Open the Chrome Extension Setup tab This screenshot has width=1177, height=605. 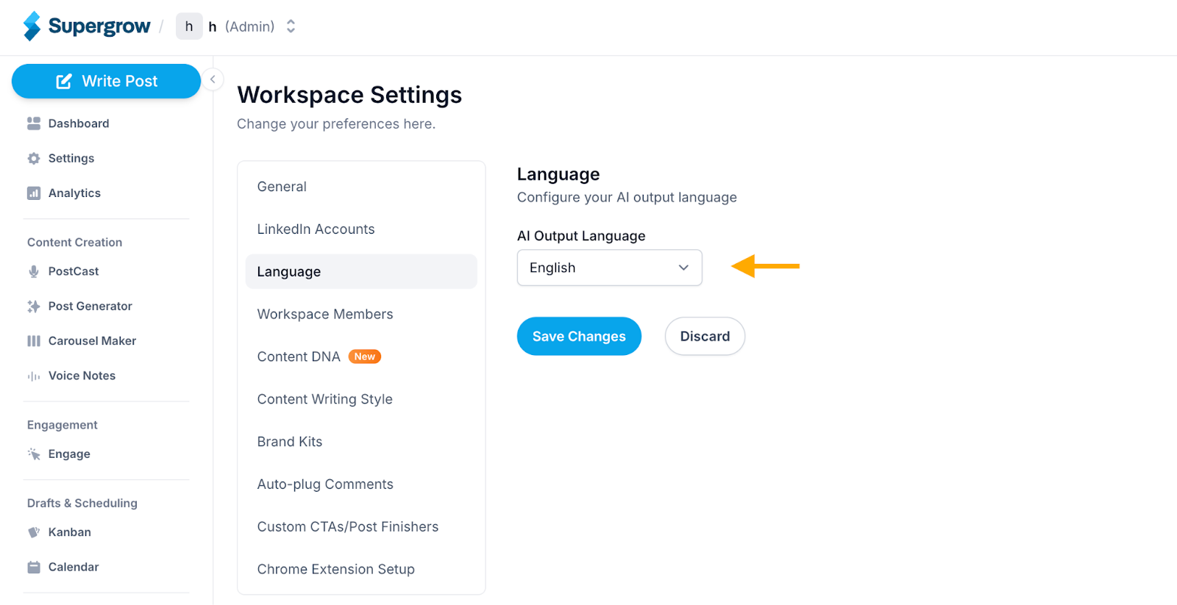tap(361, 569)
